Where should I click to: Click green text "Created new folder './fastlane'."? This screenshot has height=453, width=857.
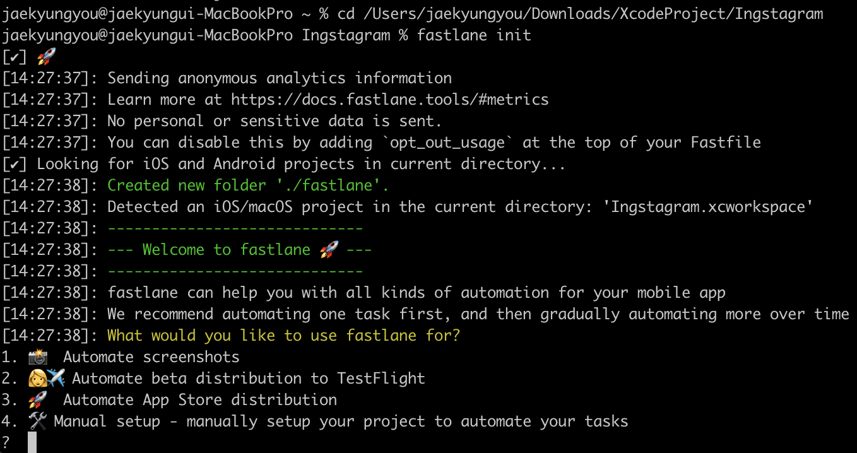[248, 185]
